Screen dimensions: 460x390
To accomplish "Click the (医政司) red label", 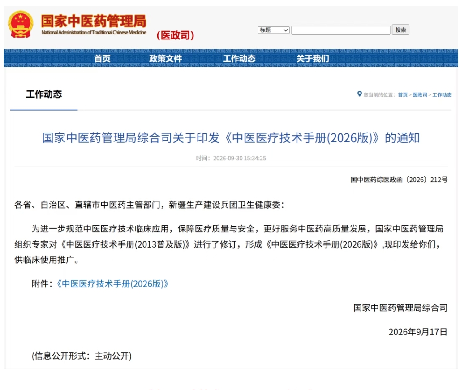I will 175,35.
